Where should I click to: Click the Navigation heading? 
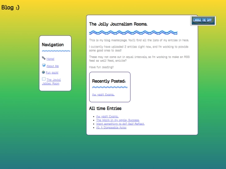[x=53, y=45]
